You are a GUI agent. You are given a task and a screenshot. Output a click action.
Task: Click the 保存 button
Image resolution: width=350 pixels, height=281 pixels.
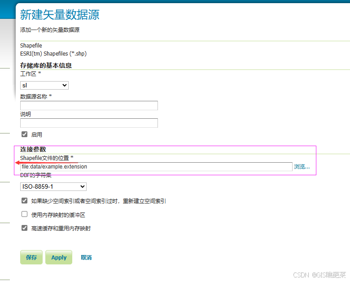click(x=31, y=257)
